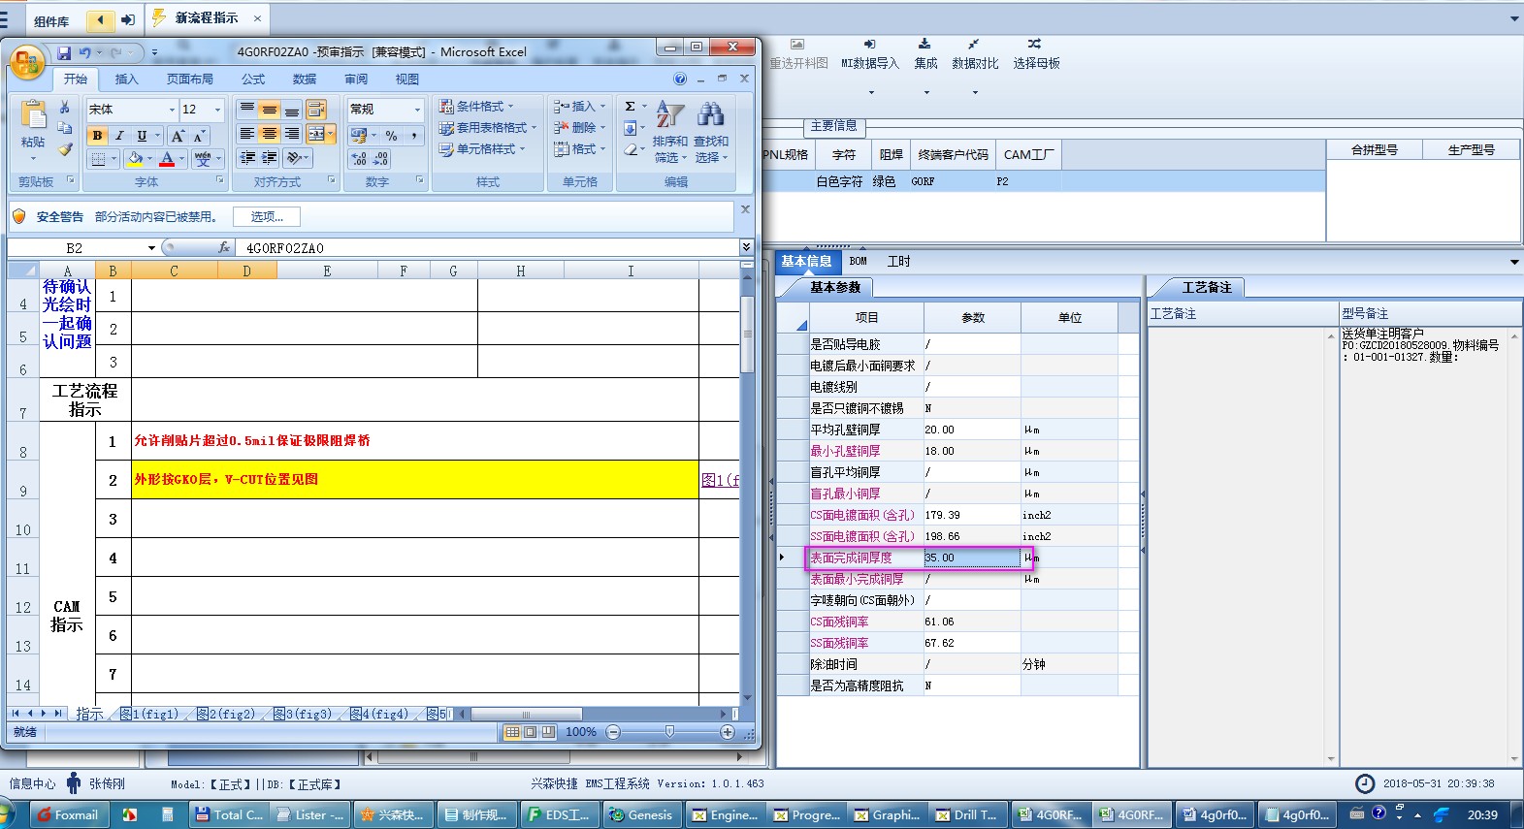Apply comma style number format
The width and height of the screenshot is (1524, 829).
tap(414, 136)
